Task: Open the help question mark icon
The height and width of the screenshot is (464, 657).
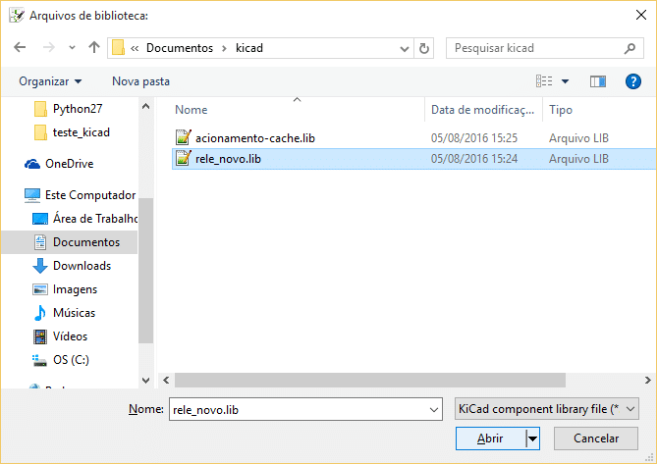Action: point(632,81)
